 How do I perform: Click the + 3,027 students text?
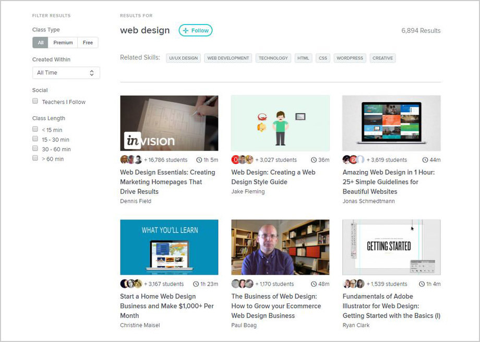click(x=276, y=160)
